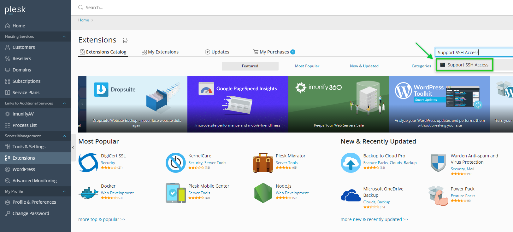The height and width of the screenshot is (232, 513).
Task: Click the Google PageSpeed Insights banner
Action: click(x=238, y=104)
